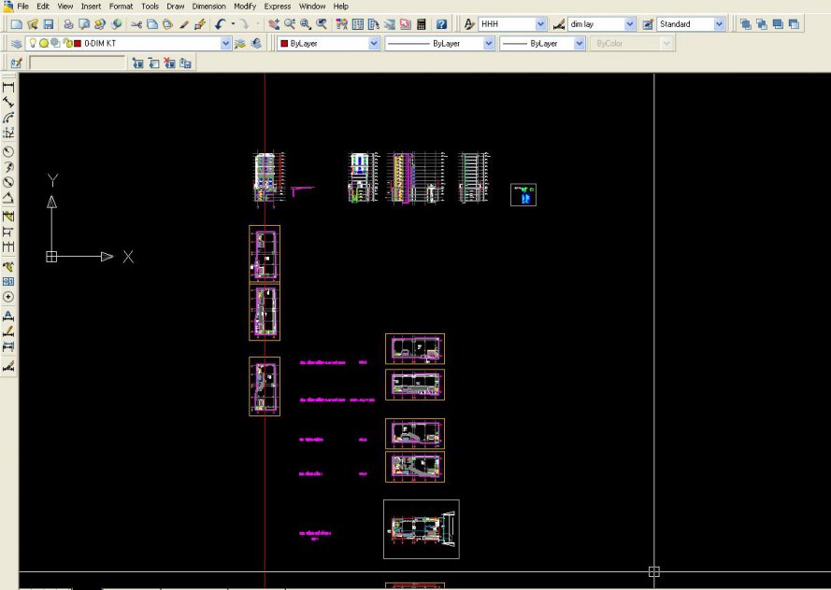Expand the Standard table style dropdown
The height and width of the screenshot is (590, 831).
719,24
